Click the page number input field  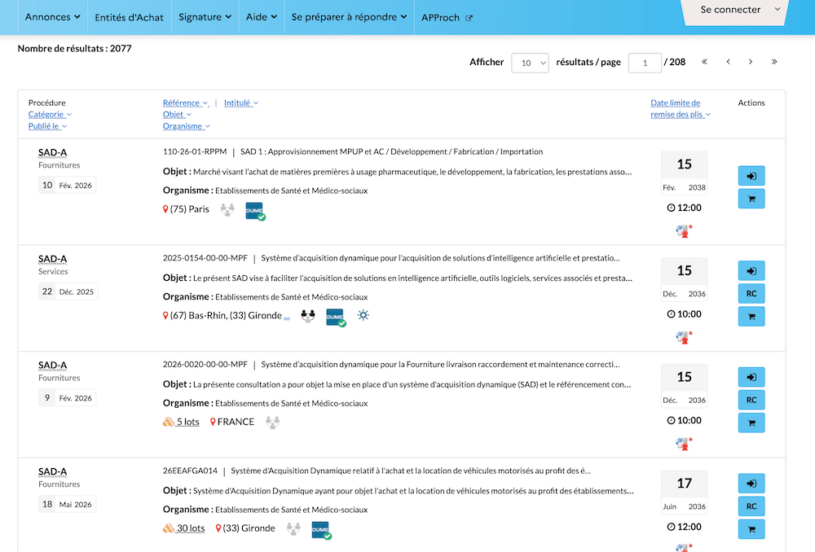(645, 63)
